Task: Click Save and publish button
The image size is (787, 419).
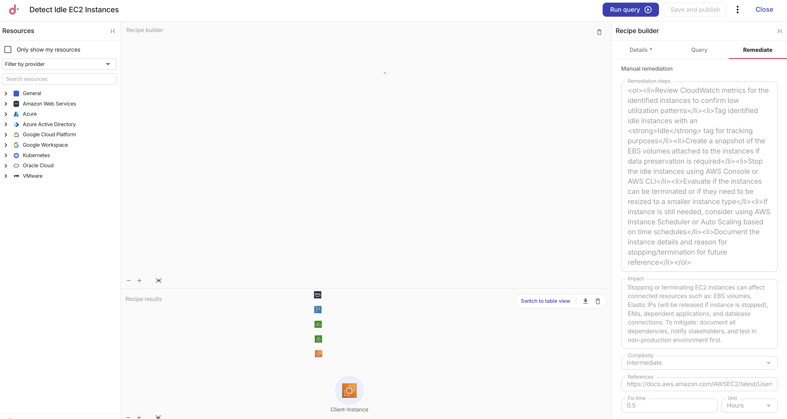Action: pyautogui.click(x=695, y=9)
